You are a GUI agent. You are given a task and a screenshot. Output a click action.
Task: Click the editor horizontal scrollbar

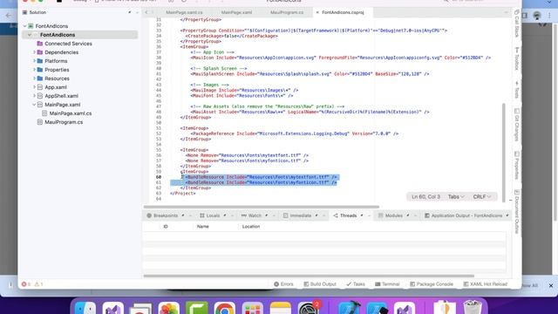[x=262, y=207]
